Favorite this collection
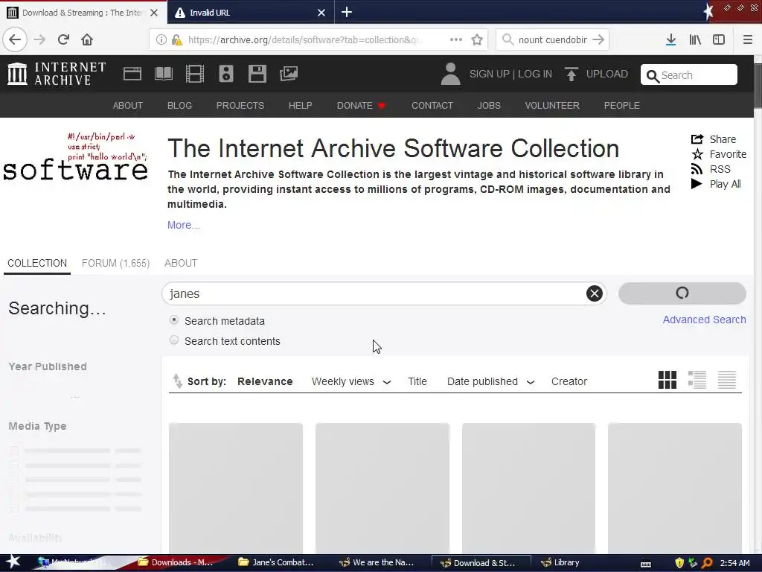The image size is (762, 572). pos(719,154)
